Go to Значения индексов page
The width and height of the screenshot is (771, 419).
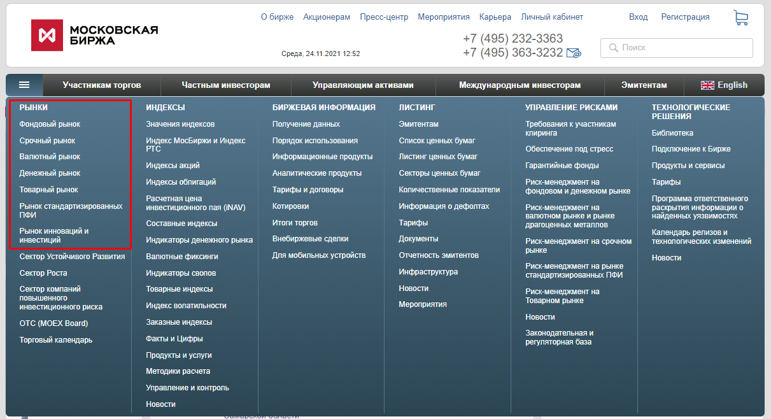click(x=180, y=124)
